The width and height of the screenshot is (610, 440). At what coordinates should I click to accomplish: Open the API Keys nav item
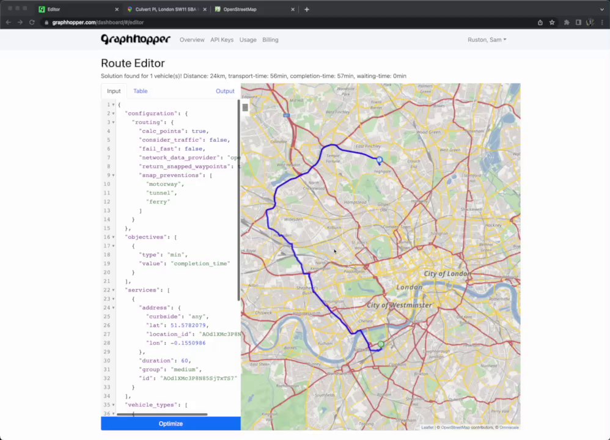point(222,40)
